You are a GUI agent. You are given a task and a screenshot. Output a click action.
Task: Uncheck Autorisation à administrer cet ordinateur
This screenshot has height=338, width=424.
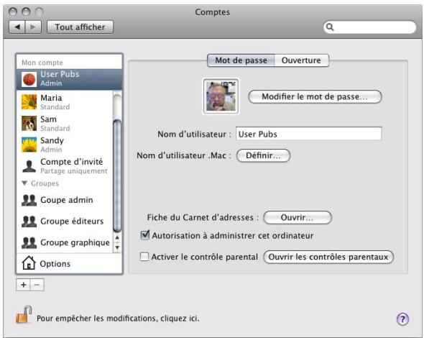(145, 235)
